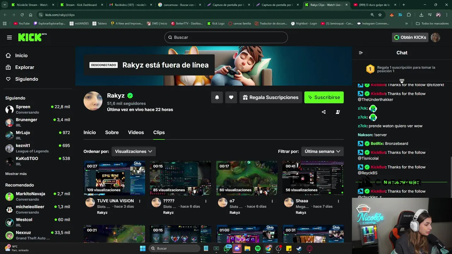Click the browser zoom magnifier icon

pyautogui.click(x=372, y=15)
